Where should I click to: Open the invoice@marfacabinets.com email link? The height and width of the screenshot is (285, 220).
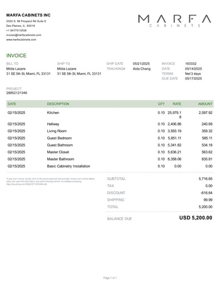[24, 35]
